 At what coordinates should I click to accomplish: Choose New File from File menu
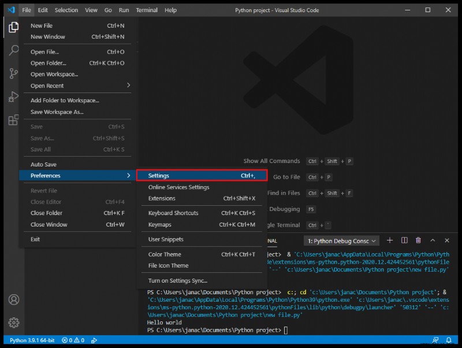tap(78, 25)
